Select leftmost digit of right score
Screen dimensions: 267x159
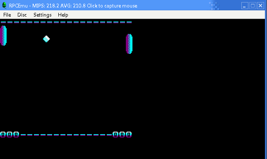pos(115,135)
